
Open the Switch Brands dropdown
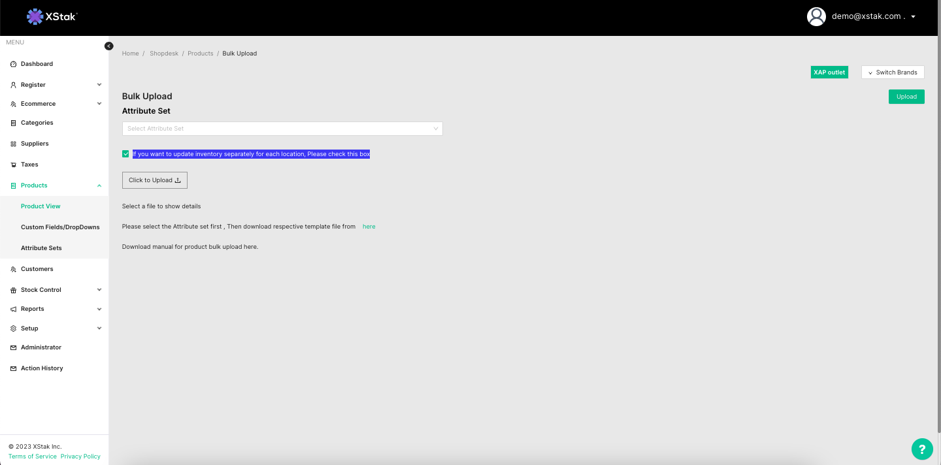(893, 72)
